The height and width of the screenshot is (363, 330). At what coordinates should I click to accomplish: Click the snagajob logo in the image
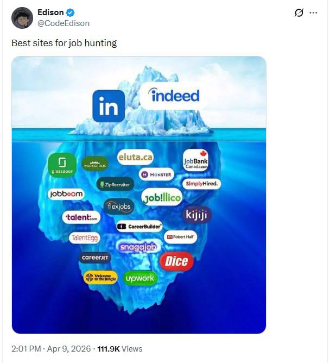[138, 247]
